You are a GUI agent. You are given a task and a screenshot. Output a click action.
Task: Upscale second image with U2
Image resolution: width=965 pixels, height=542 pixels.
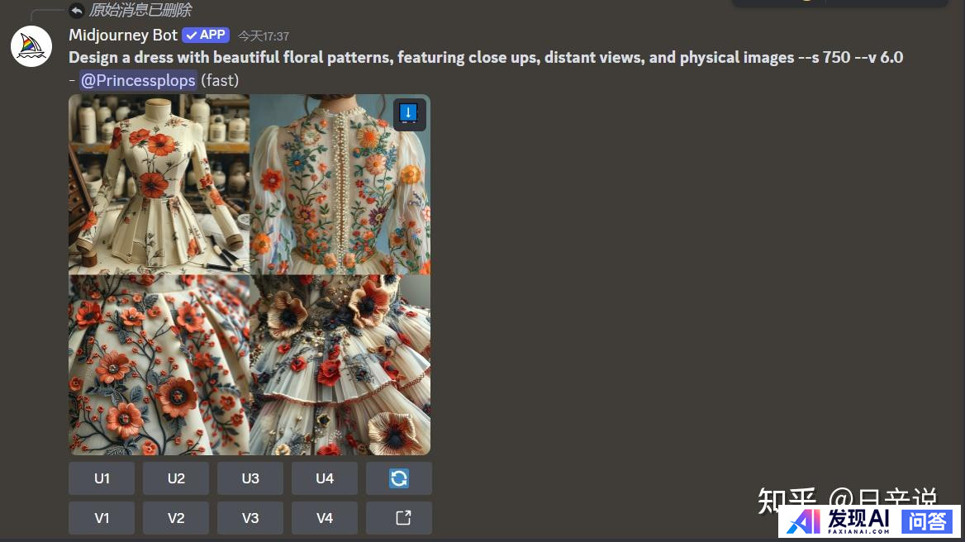[176, 478]
